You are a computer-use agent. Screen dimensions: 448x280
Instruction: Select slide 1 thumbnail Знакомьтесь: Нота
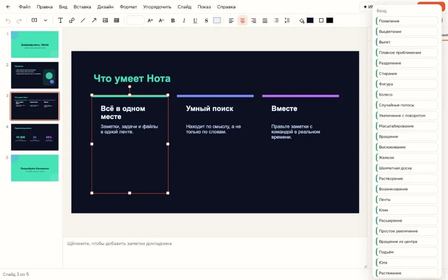tap(35, 44)
